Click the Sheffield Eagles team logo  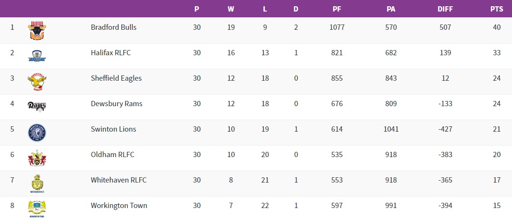tap(37, 81)
